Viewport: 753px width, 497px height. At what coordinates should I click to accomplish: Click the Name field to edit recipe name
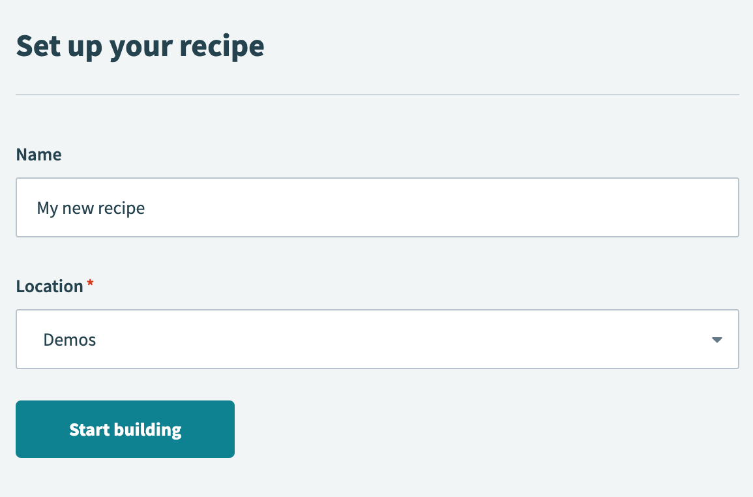point(377,207)
